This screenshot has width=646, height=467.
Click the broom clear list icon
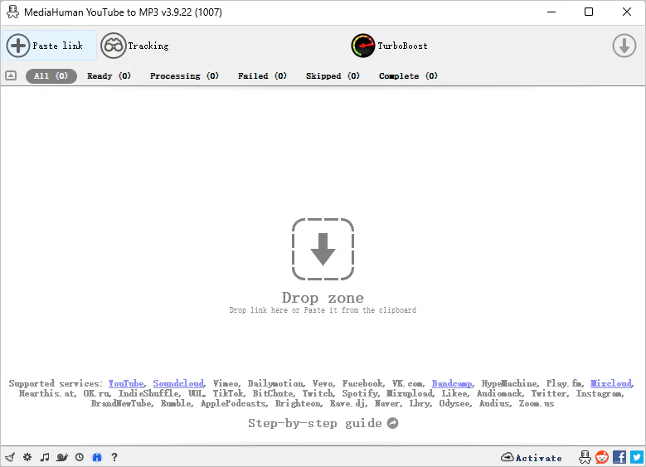click(x=10, y=457)
